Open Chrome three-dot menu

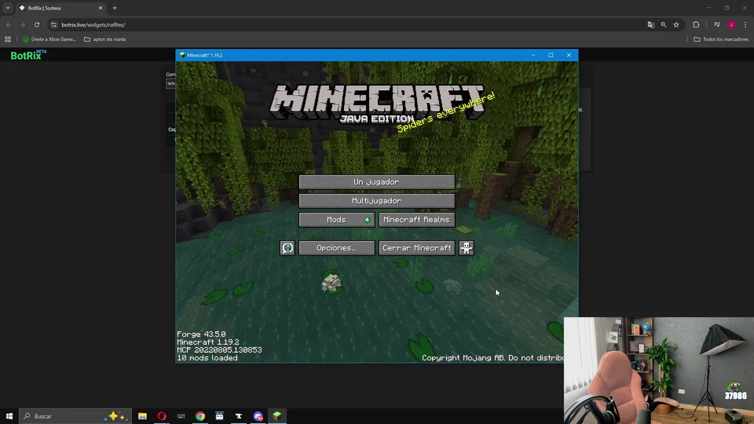pyautogui.click(x=746, y=25)
